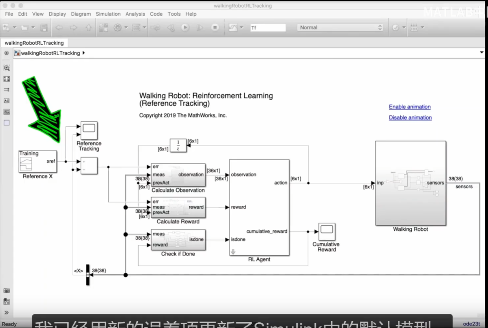Image resolution: width=488 pixels, height=328 pixels.
Task: Select the Calculate Observation subsystem block
Action: [178, 175]
